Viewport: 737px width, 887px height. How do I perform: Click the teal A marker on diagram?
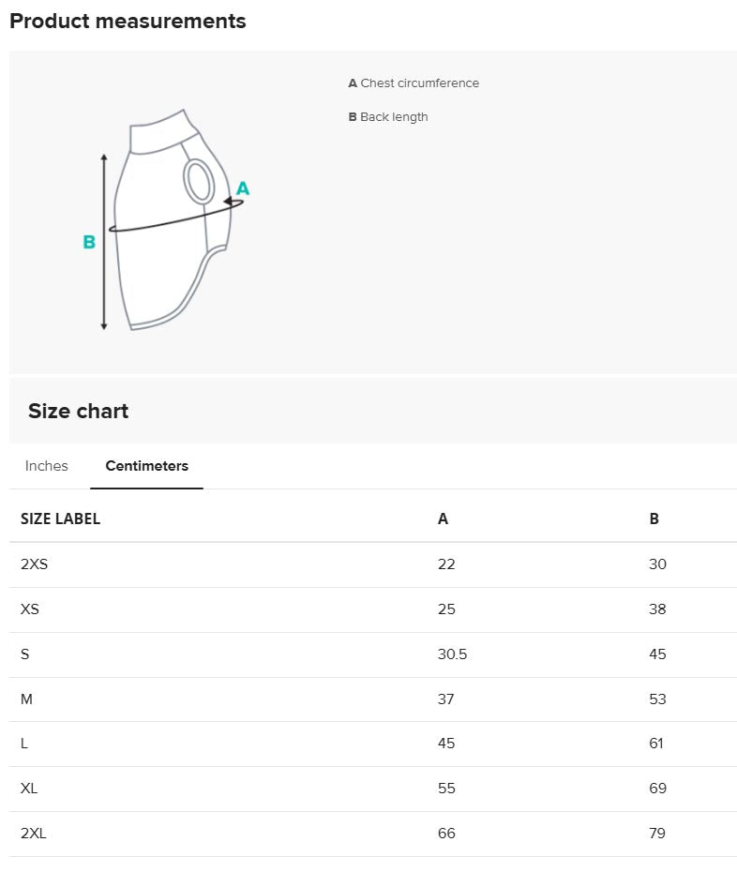[x=243, y=188]
